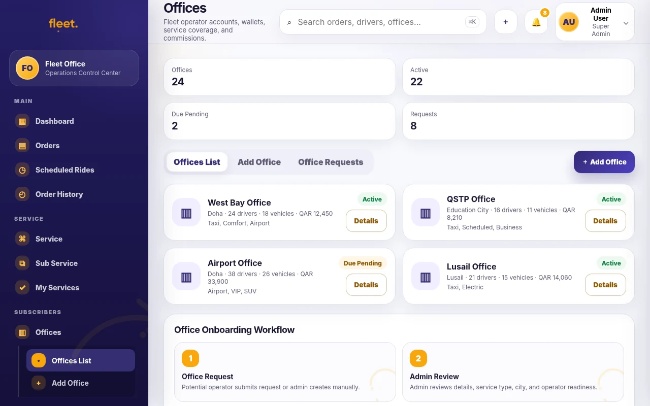Screen dimensions: 650x406
Task: Click the plus quick-add icon in header
Action: point(506,22)
